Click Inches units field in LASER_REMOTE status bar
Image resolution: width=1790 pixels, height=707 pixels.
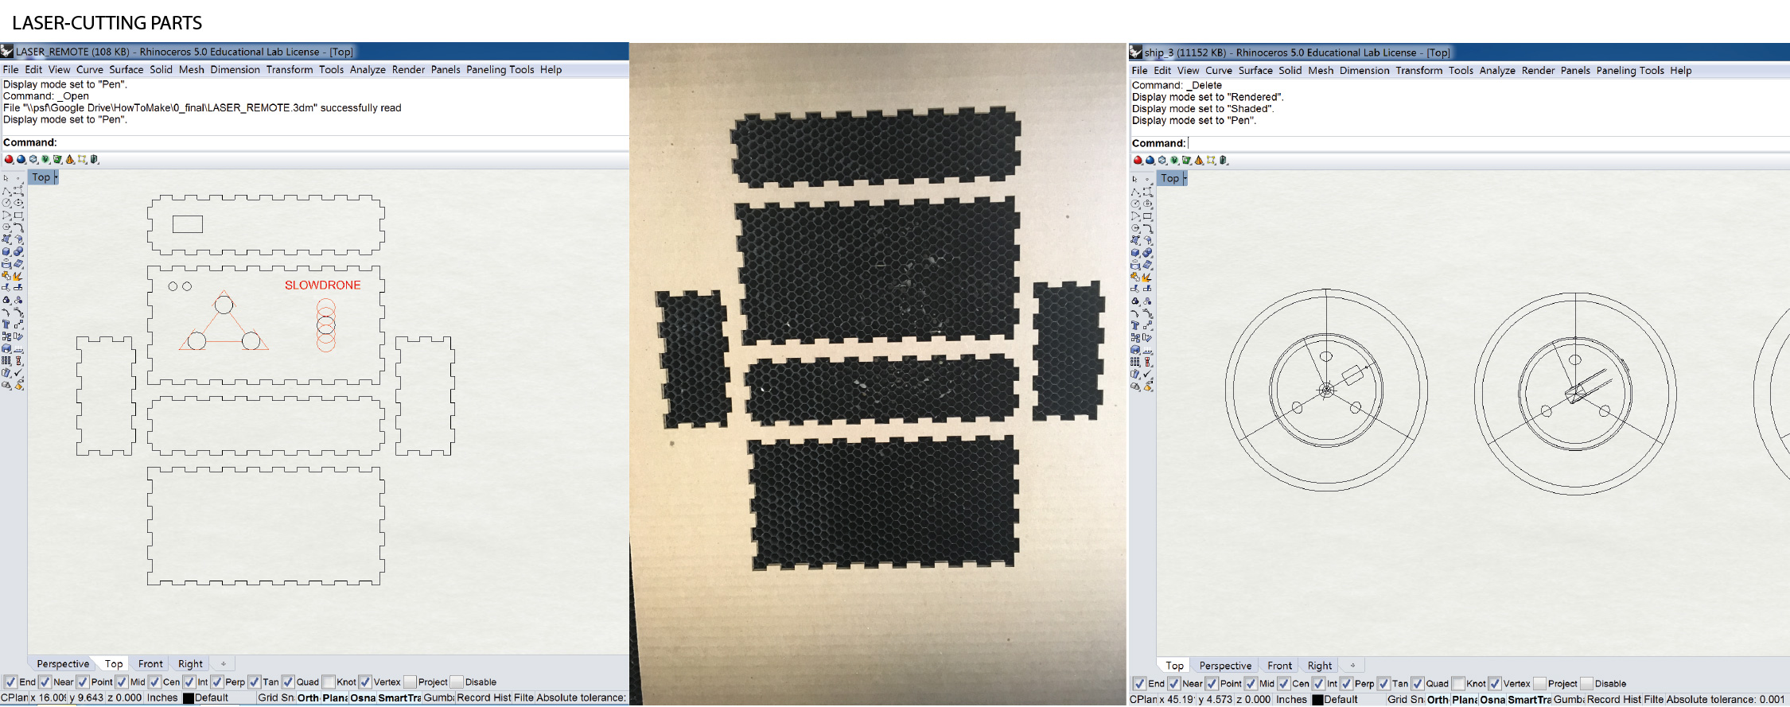pyautogui.click(x=162, y=697)
